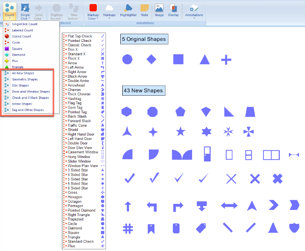Click the 5 Original Shapes label
The image size is (305, 251).
tap(144, 39)
